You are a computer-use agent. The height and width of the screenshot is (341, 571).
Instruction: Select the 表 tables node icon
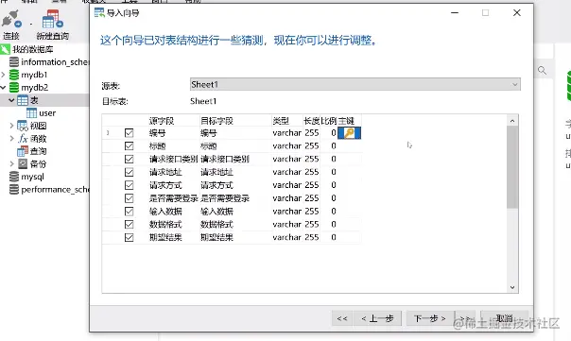click(x=23, y=100)
